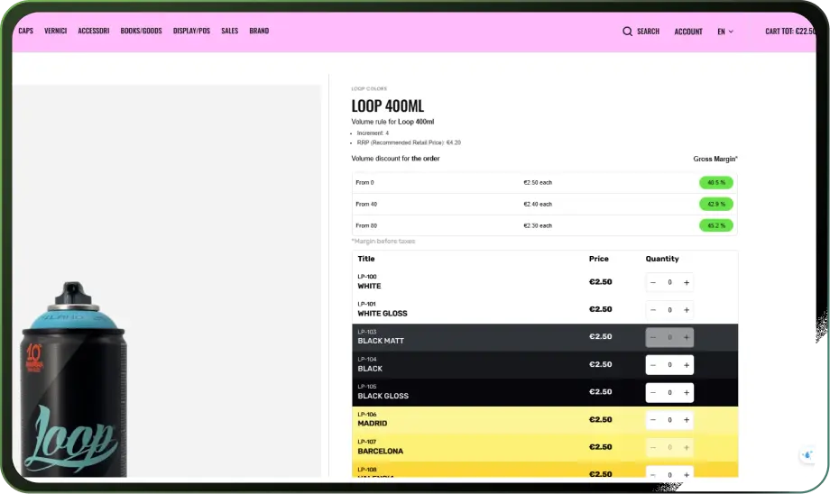Click the LOOP 400ML heading
The image size is (830, 494).
coord(387,105)
